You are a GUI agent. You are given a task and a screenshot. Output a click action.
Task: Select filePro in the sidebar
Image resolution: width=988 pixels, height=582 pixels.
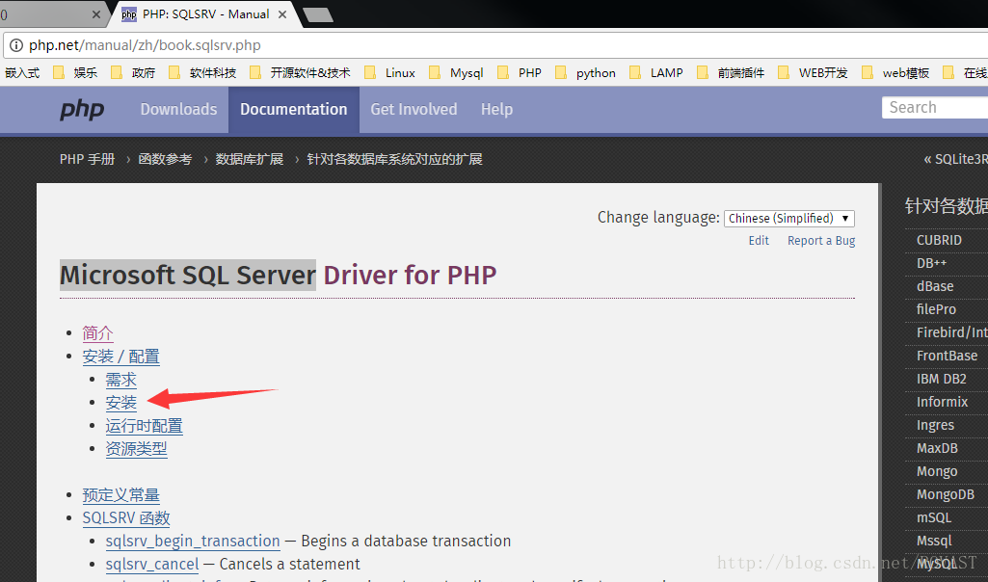point(936,309)
